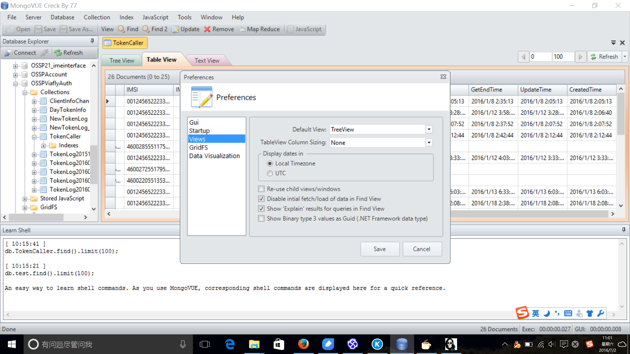
Task: Uncheck Show 'Explain' results for queries
Action: click(x=261, y=209)
